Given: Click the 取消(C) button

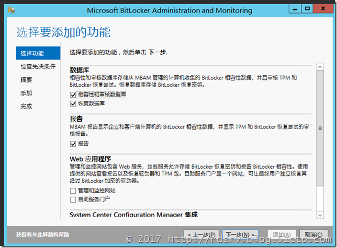Looking at the screenshot, I should click(x=314, y=235).
